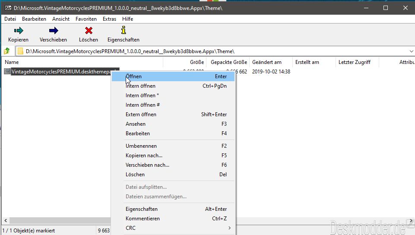Choose Bearbeiten F4 in context menu

click(x=173, y=133)
